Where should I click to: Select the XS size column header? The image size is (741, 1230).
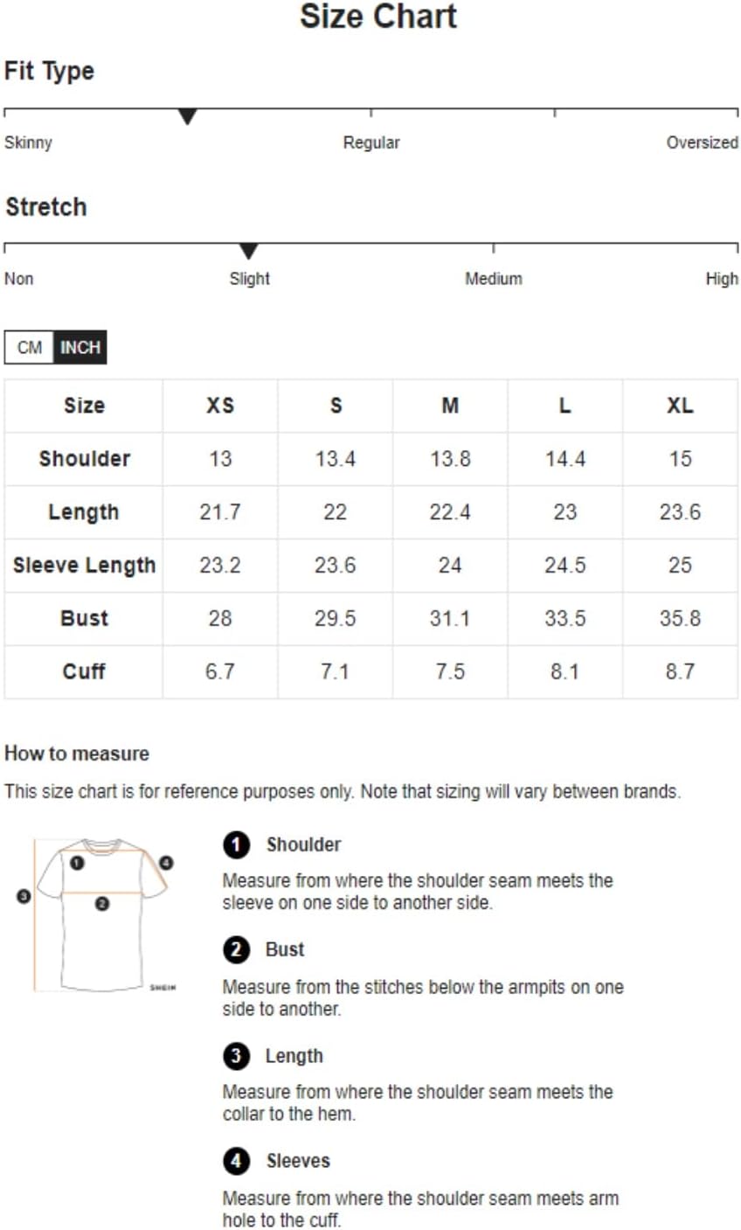[220, 406]
